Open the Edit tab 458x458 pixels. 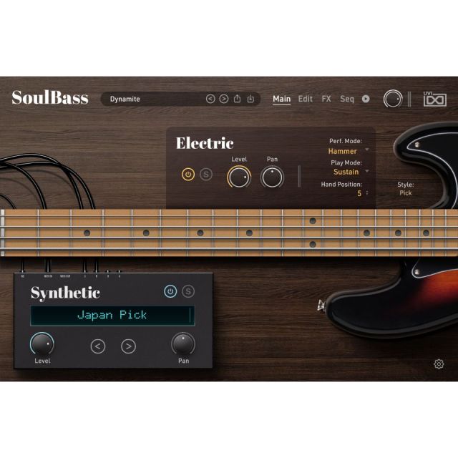(x=306, y=99)
